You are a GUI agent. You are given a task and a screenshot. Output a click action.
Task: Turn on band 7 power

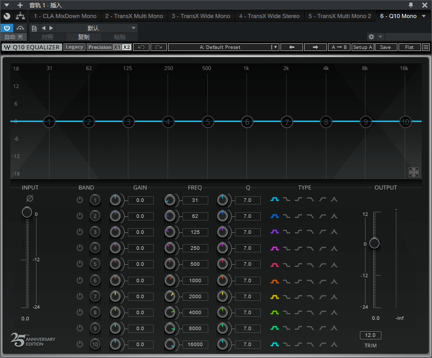(x=80, y=296)
